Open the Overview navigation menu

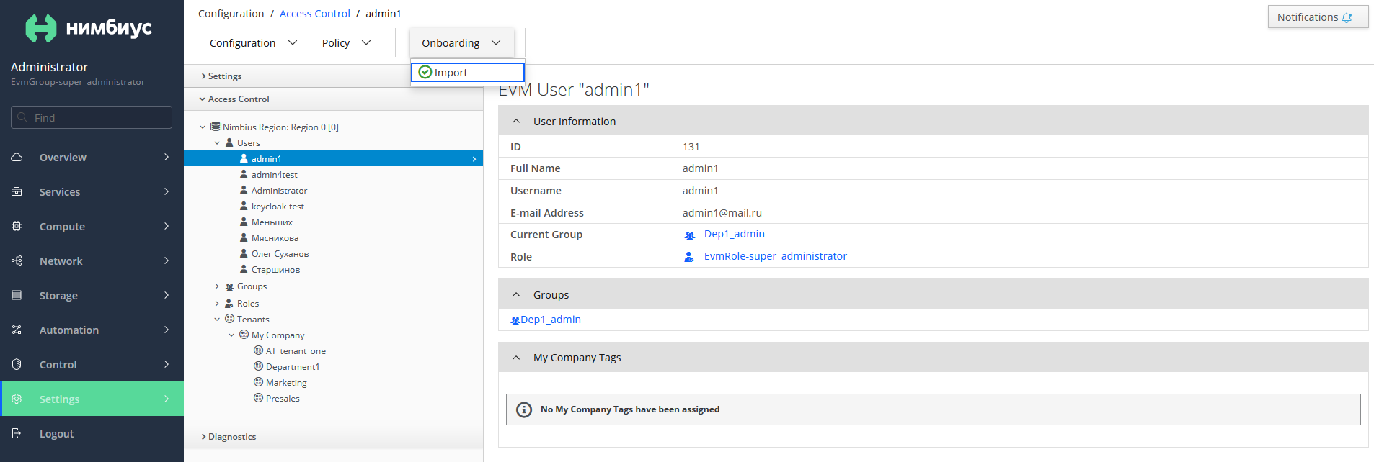pyautogui.click(x=92, y=157)
